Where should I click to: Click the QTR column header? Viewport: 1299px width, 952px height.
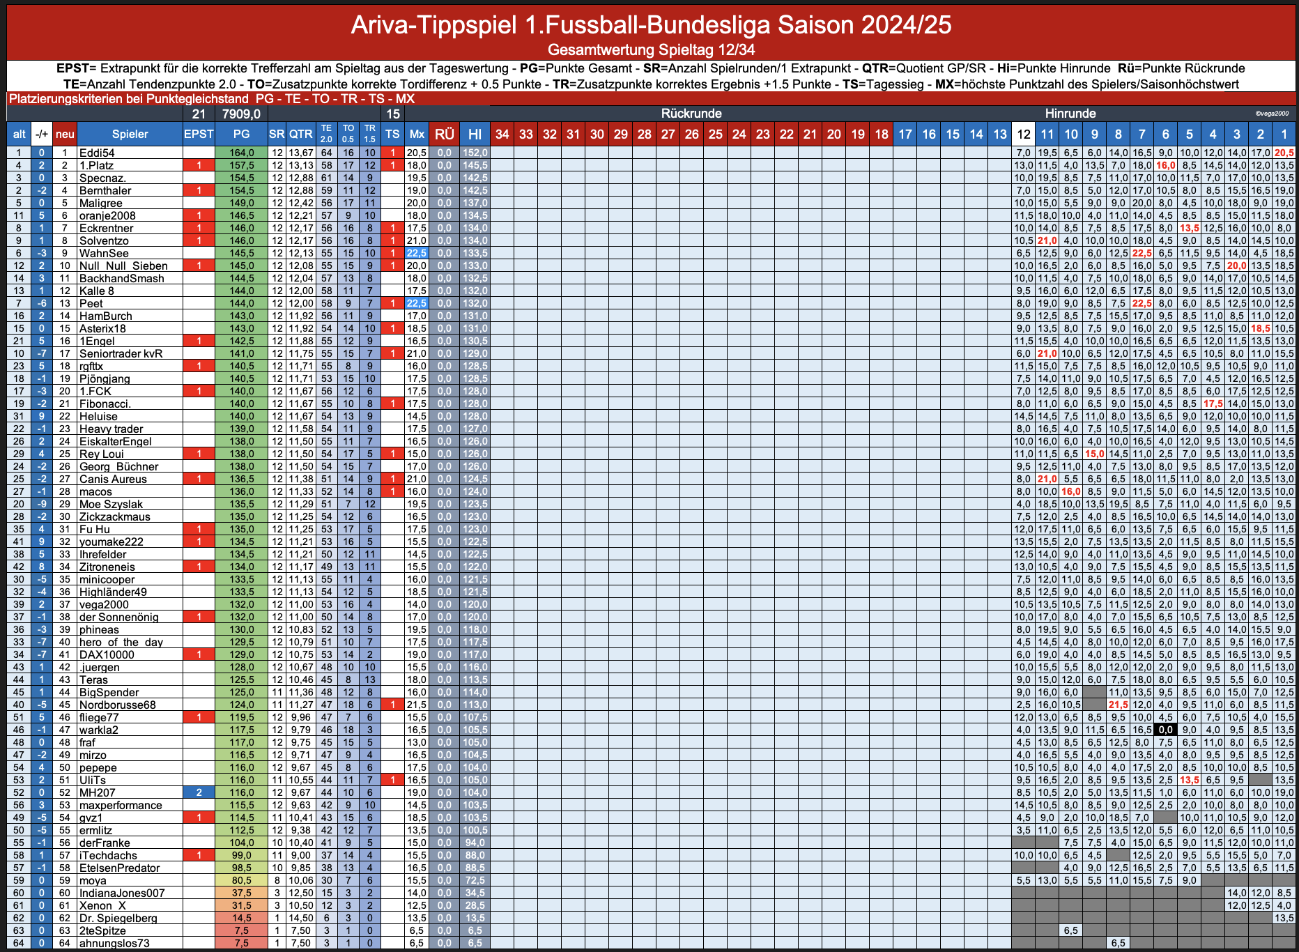(x=301, y=135)
